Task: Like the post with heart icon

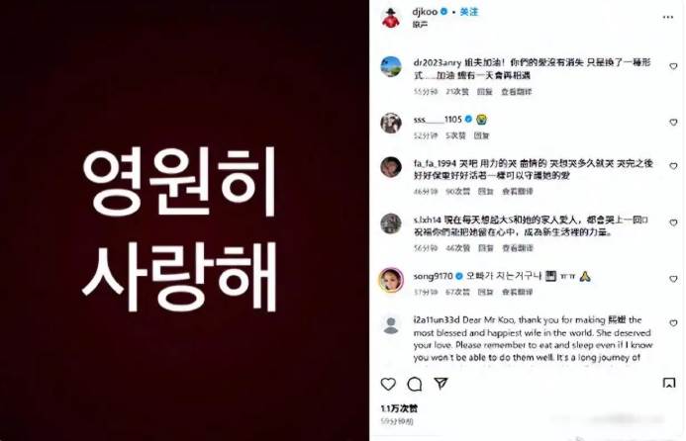Action: [388, 385]
